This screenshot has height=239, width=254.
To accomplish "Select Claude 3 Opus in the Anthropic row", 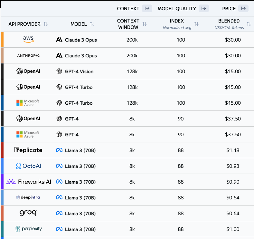I will coord(81,56).
